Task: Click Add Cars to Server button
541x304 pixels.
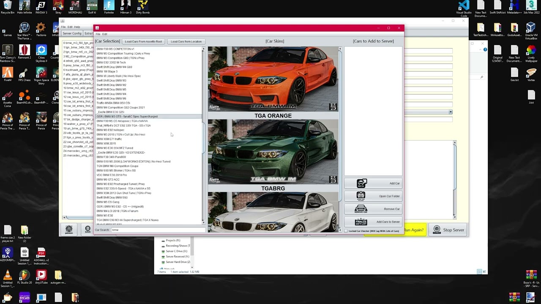Action: (373, 222)
